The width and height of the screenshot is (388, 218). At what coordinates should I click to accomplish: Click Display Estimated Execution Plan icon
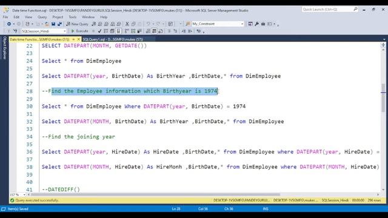(106, 31)
